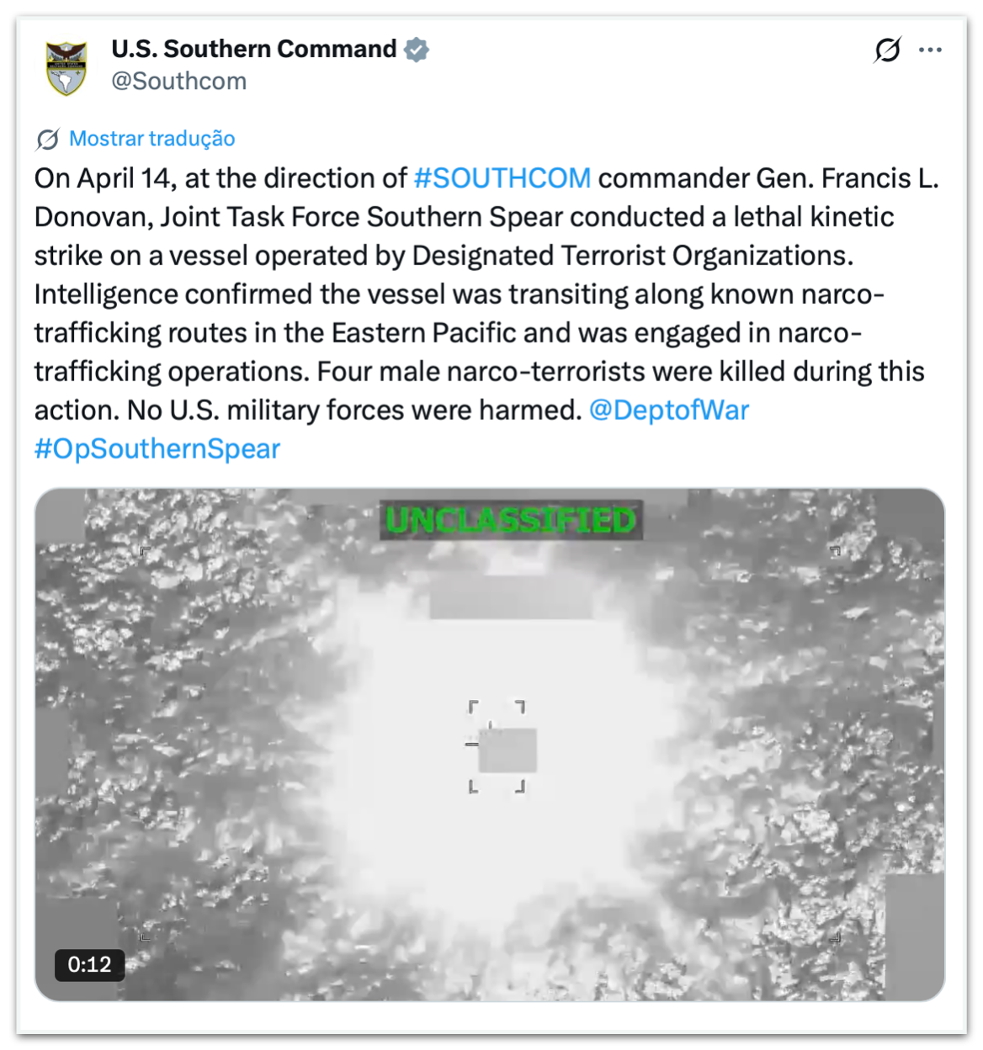Click the icon beside Mostrar tradução

pyautogui.click(x=48, y=139)
